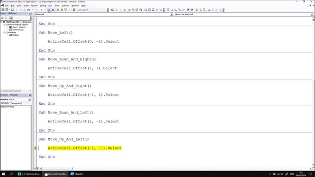Image resolution: width=315 pixels, height=177 pixels.
Task: Open the Insert menu
Action: pyautogui.click(x=26, y=5)
